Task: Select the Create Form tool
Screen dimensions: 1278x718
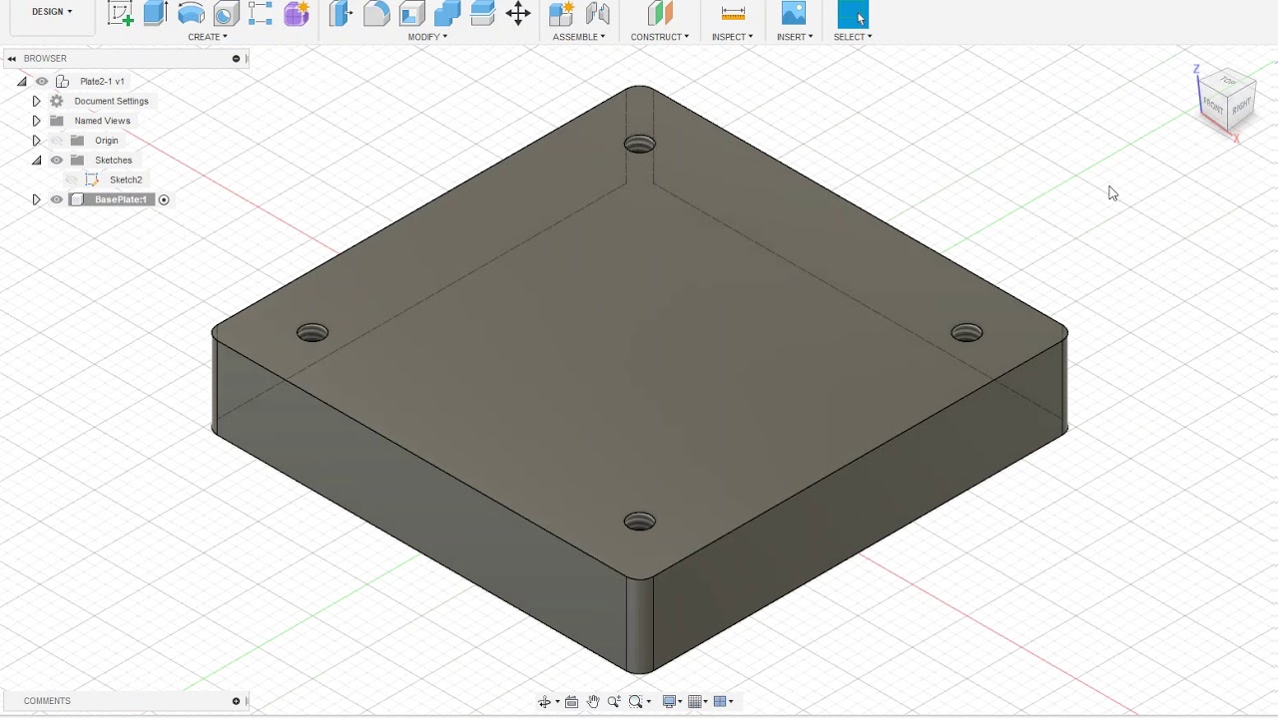Action: (297, 13)
